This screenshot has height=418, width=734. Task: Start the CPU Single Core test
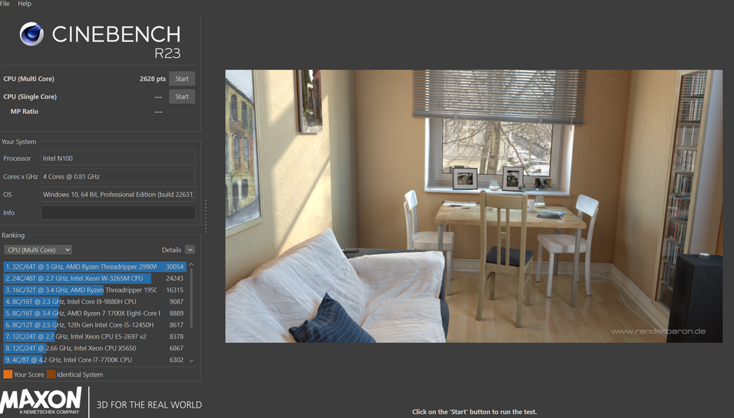181,96
